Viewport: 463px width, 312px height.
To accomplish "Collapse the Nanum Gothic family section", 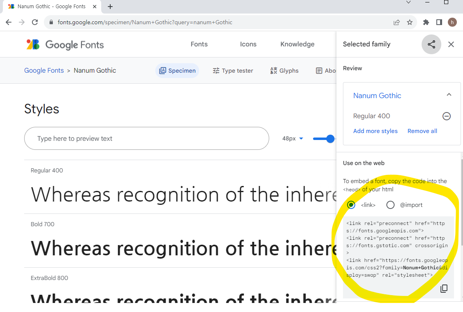I will [449, 95].
